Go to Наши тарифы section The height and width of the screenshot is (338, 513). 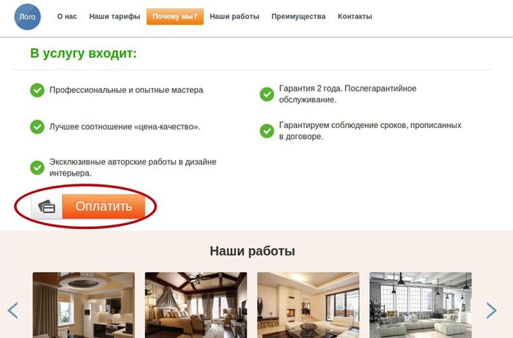pos(115,16)
